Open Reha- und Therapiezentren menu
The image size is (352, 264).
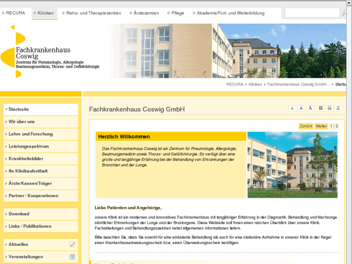92,13
